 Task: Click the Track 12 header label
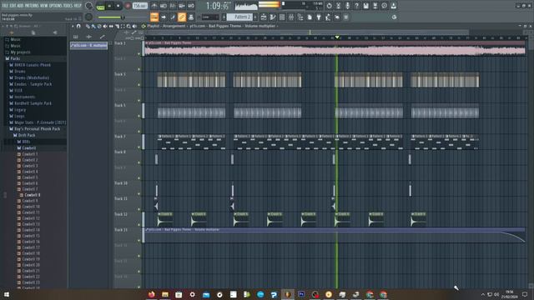[x=121, y=214]
